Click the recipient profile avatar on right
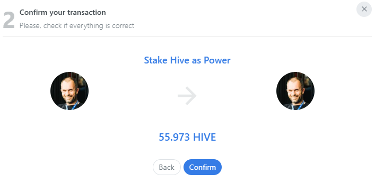Screen dimensions: 375x192 tap(295, 91)
